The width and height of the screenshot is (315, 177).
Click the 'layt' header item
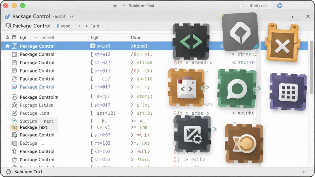pos(23,37)
